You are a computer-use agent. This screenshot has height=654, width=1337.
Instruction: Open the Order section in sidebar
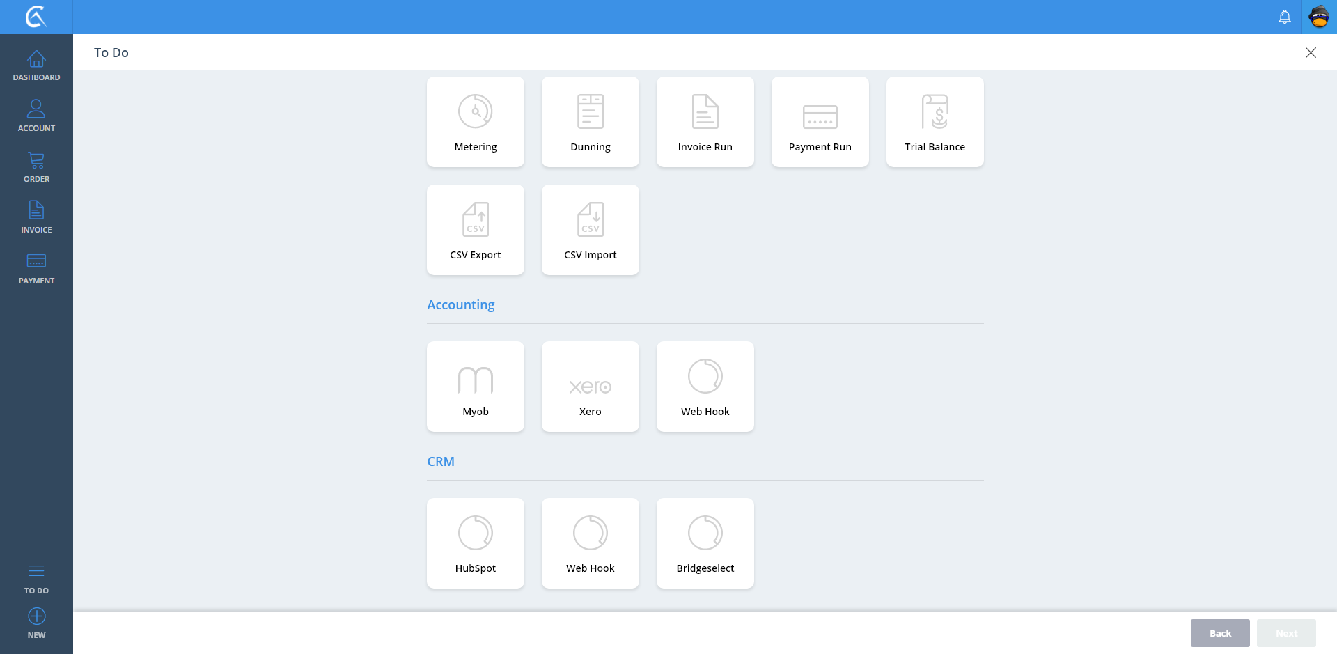(36, 167)
